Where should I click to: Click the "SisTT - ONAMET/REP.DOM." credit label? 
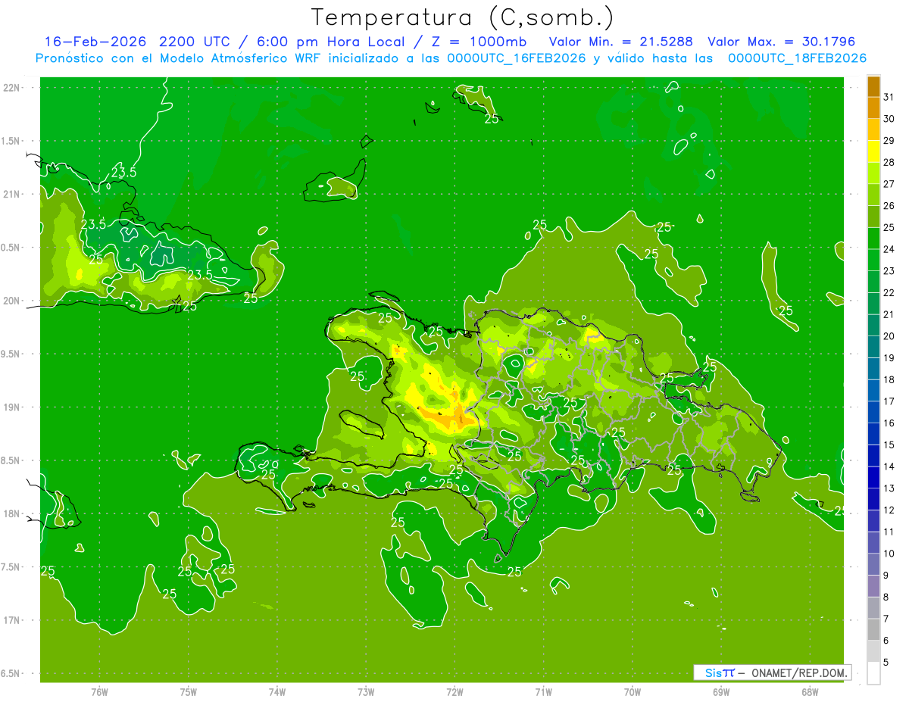773,672
